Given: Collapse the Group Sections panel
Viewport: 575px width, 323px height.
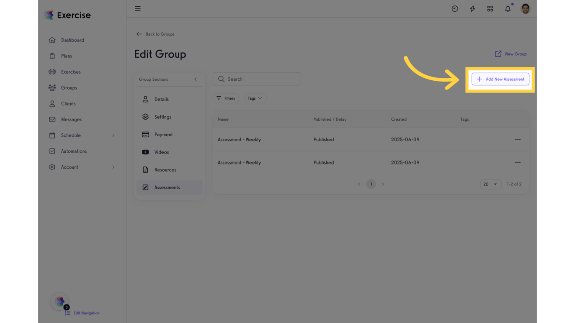Looking at the screenshot, I should pos(195,79).
